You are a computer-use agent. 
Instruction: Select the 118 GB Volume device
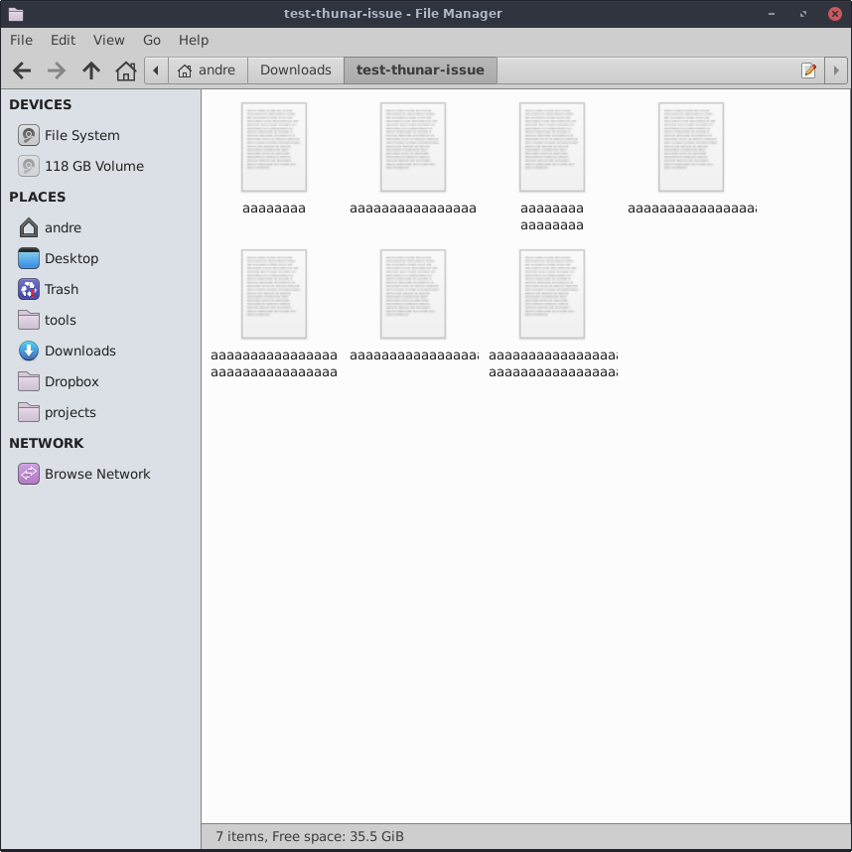93,166
